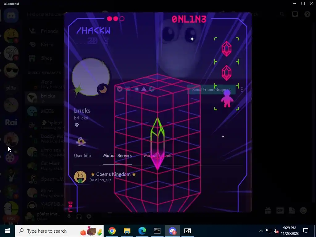Click the username "bri_cks" in profile
This screenshot has height=237, width=316.
81,118
